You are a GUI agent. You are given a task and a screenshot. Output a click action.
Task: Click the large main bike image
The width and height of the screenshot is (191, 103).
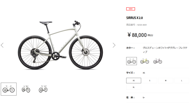click(60, 45)
